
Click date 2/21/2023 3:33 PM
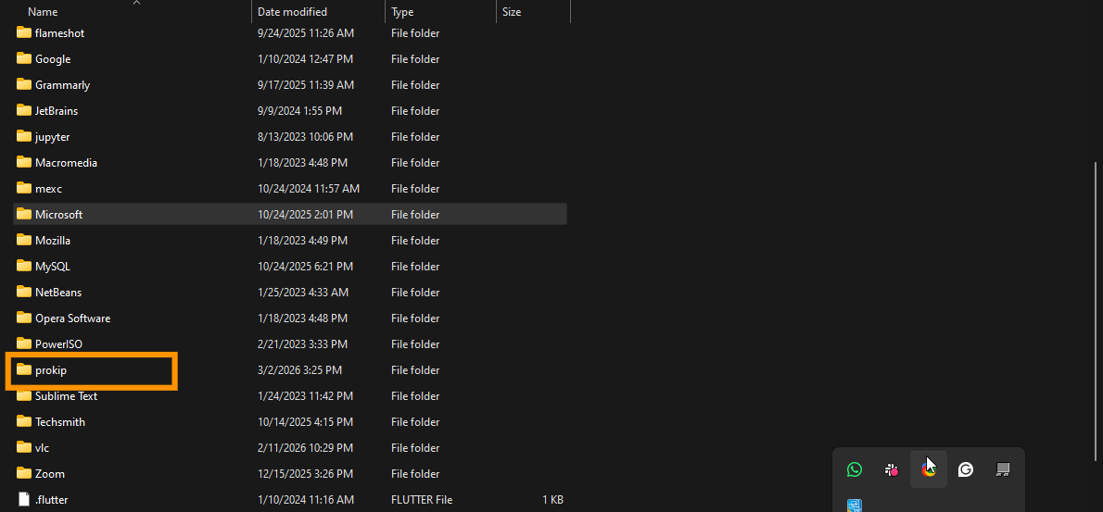tap(302, 344)
